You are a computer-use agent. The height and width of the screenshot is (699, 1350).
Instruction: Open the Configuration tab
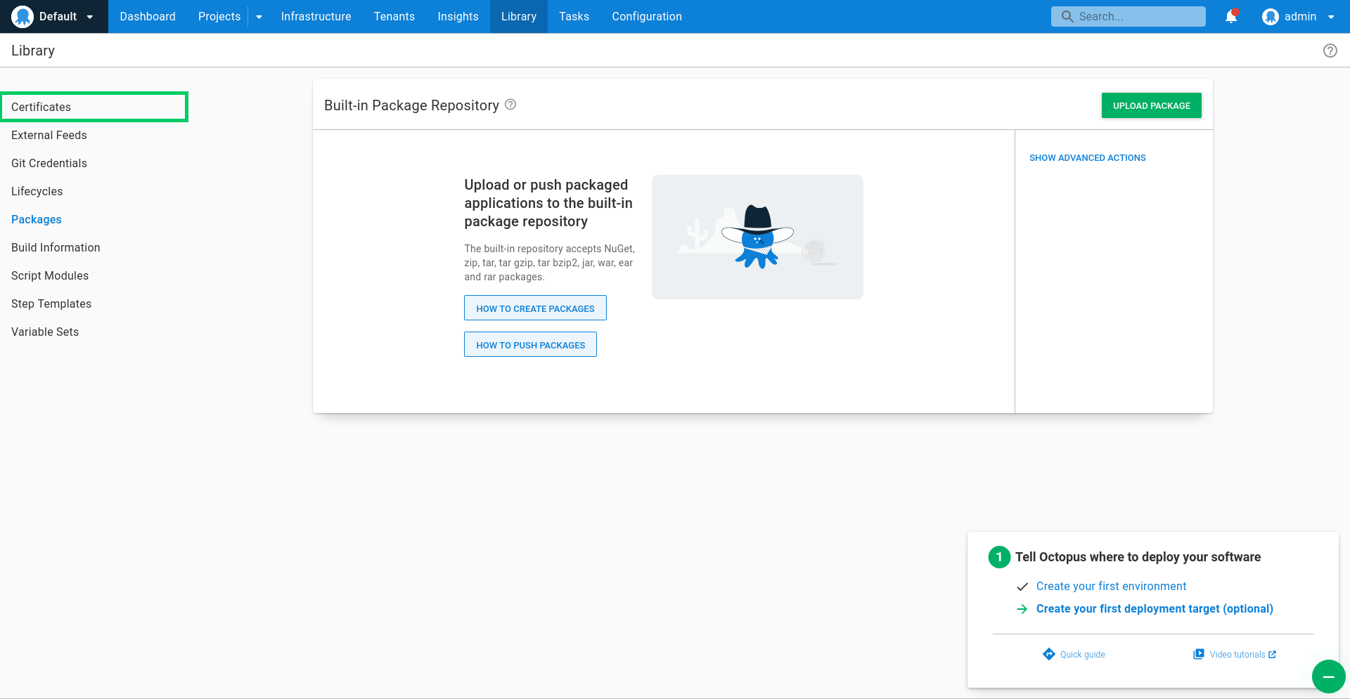[647, 16]
